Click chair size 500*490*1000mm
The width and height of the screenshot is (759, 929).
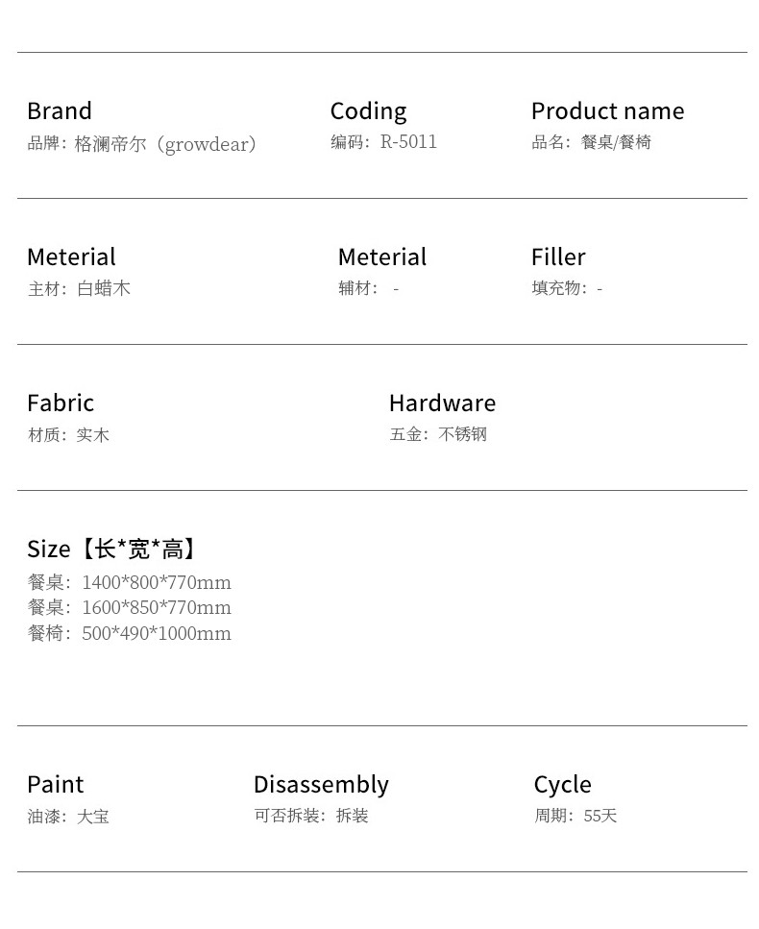[x=157, y=633]
